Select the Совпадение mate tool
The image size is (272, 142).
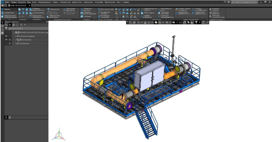[x=53, y=9]
